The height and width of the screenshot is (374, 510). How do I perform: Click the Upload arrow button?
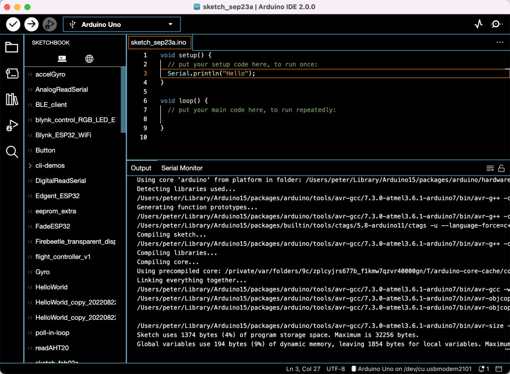(x=31, y=24)
